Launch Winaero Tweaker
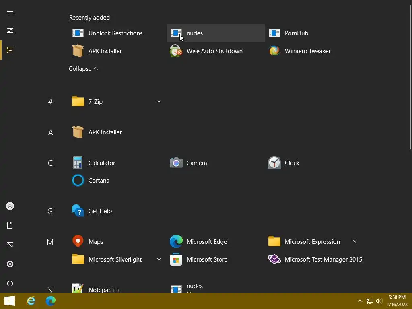Screen dimensions: 412x309 click(314, 51)
